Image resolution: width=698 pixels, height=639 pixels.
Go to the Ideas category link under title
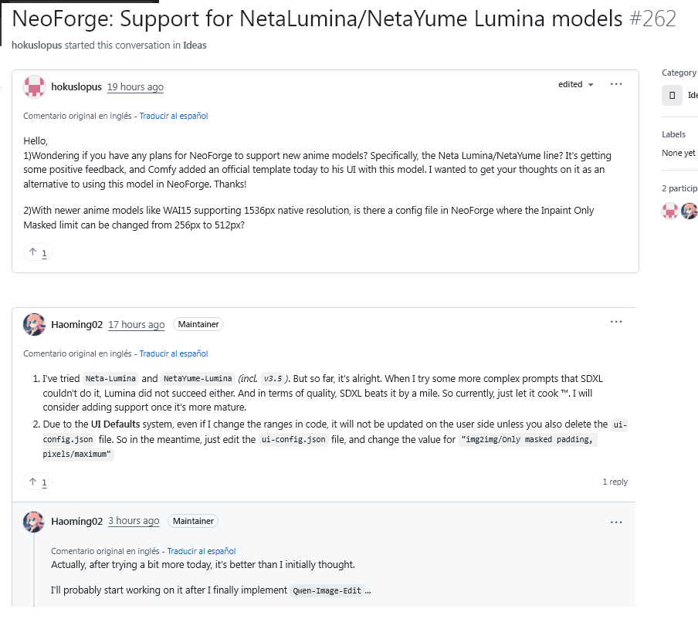[x=195, y=46]
